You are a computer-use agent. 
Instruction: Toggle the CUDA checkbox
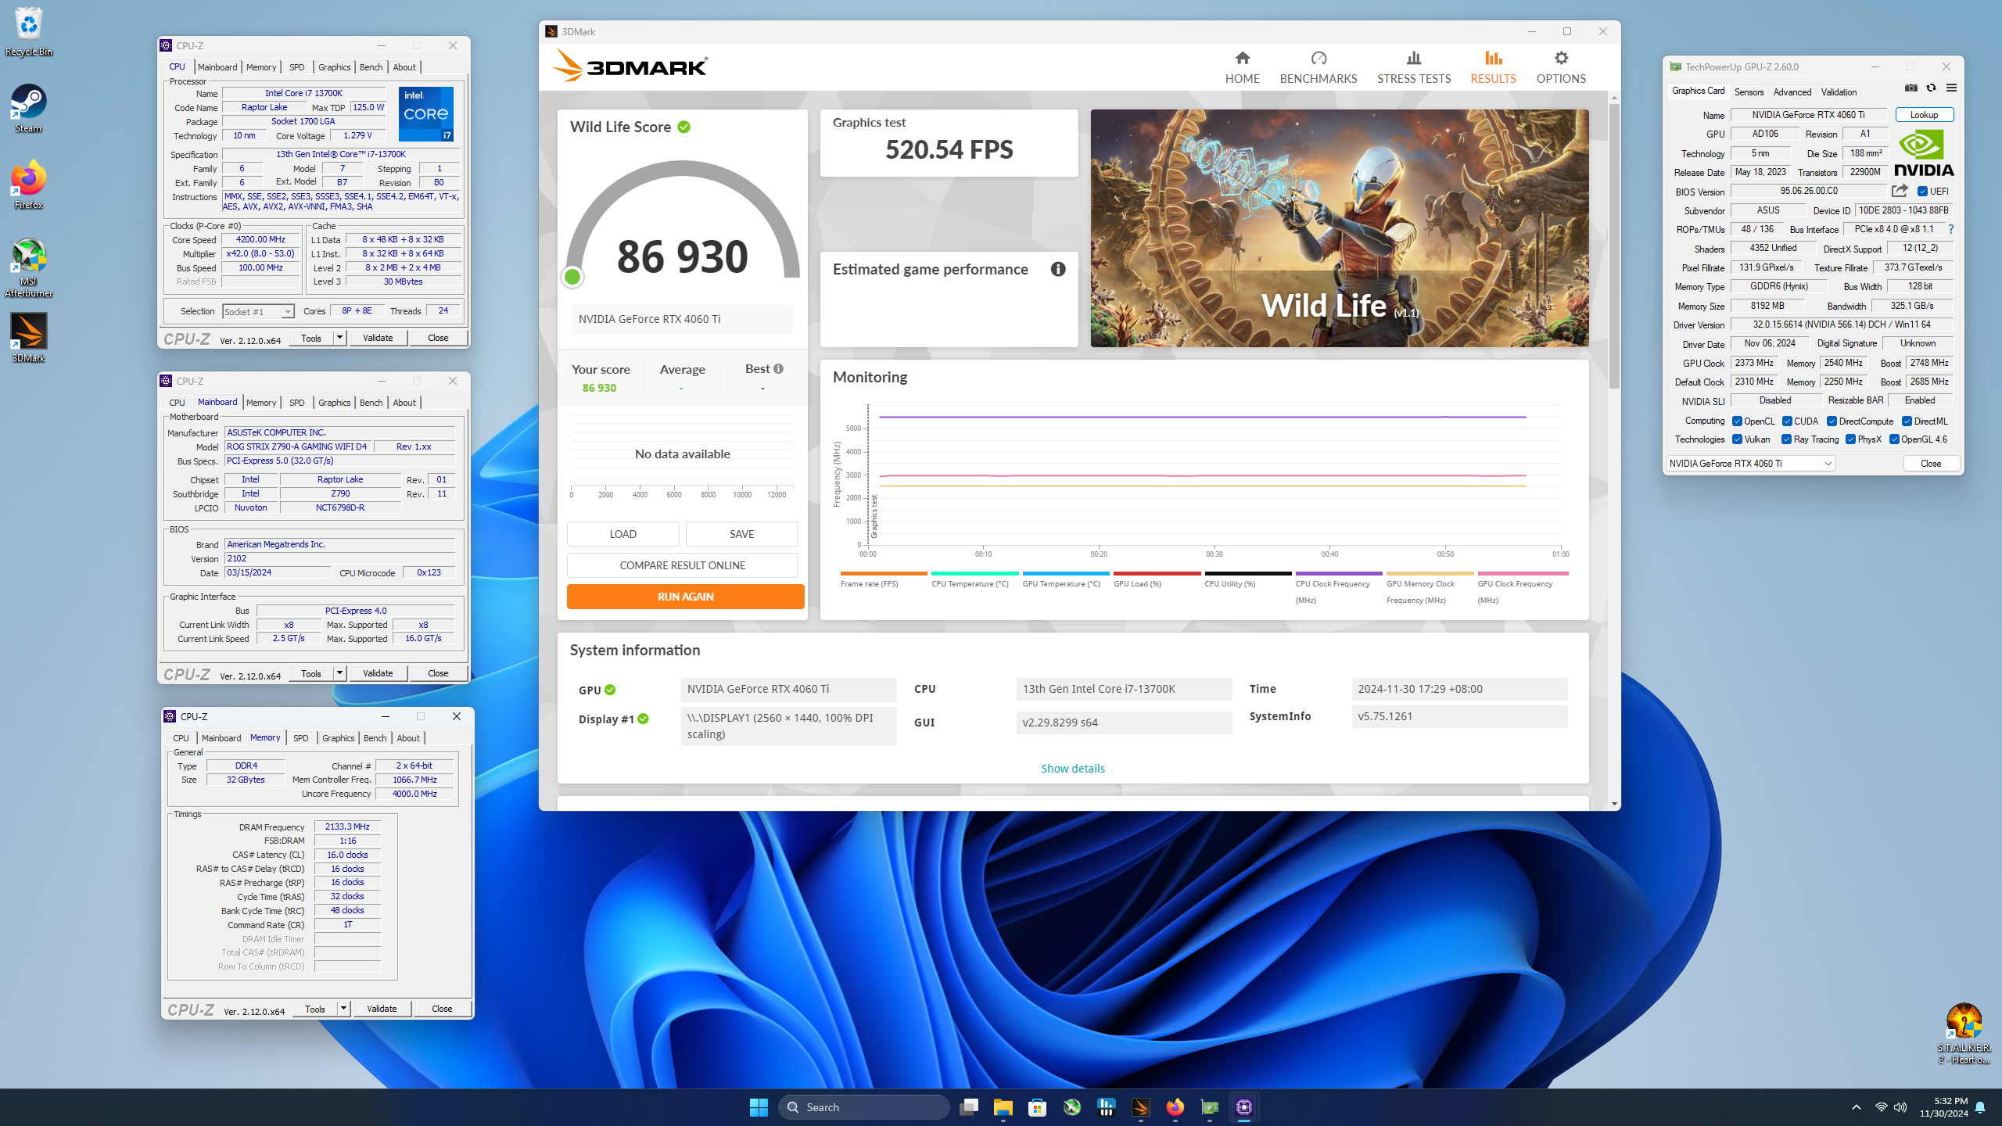click(1787, 421)
